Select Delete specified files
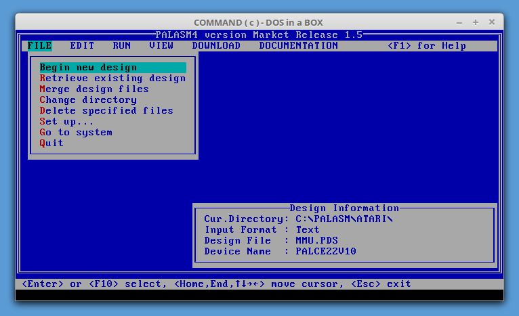 106,111
